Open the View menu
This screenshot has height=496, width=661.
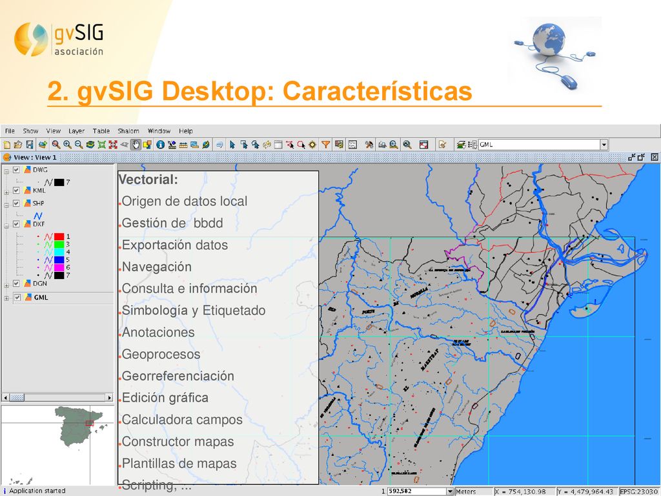click(54, 131)
